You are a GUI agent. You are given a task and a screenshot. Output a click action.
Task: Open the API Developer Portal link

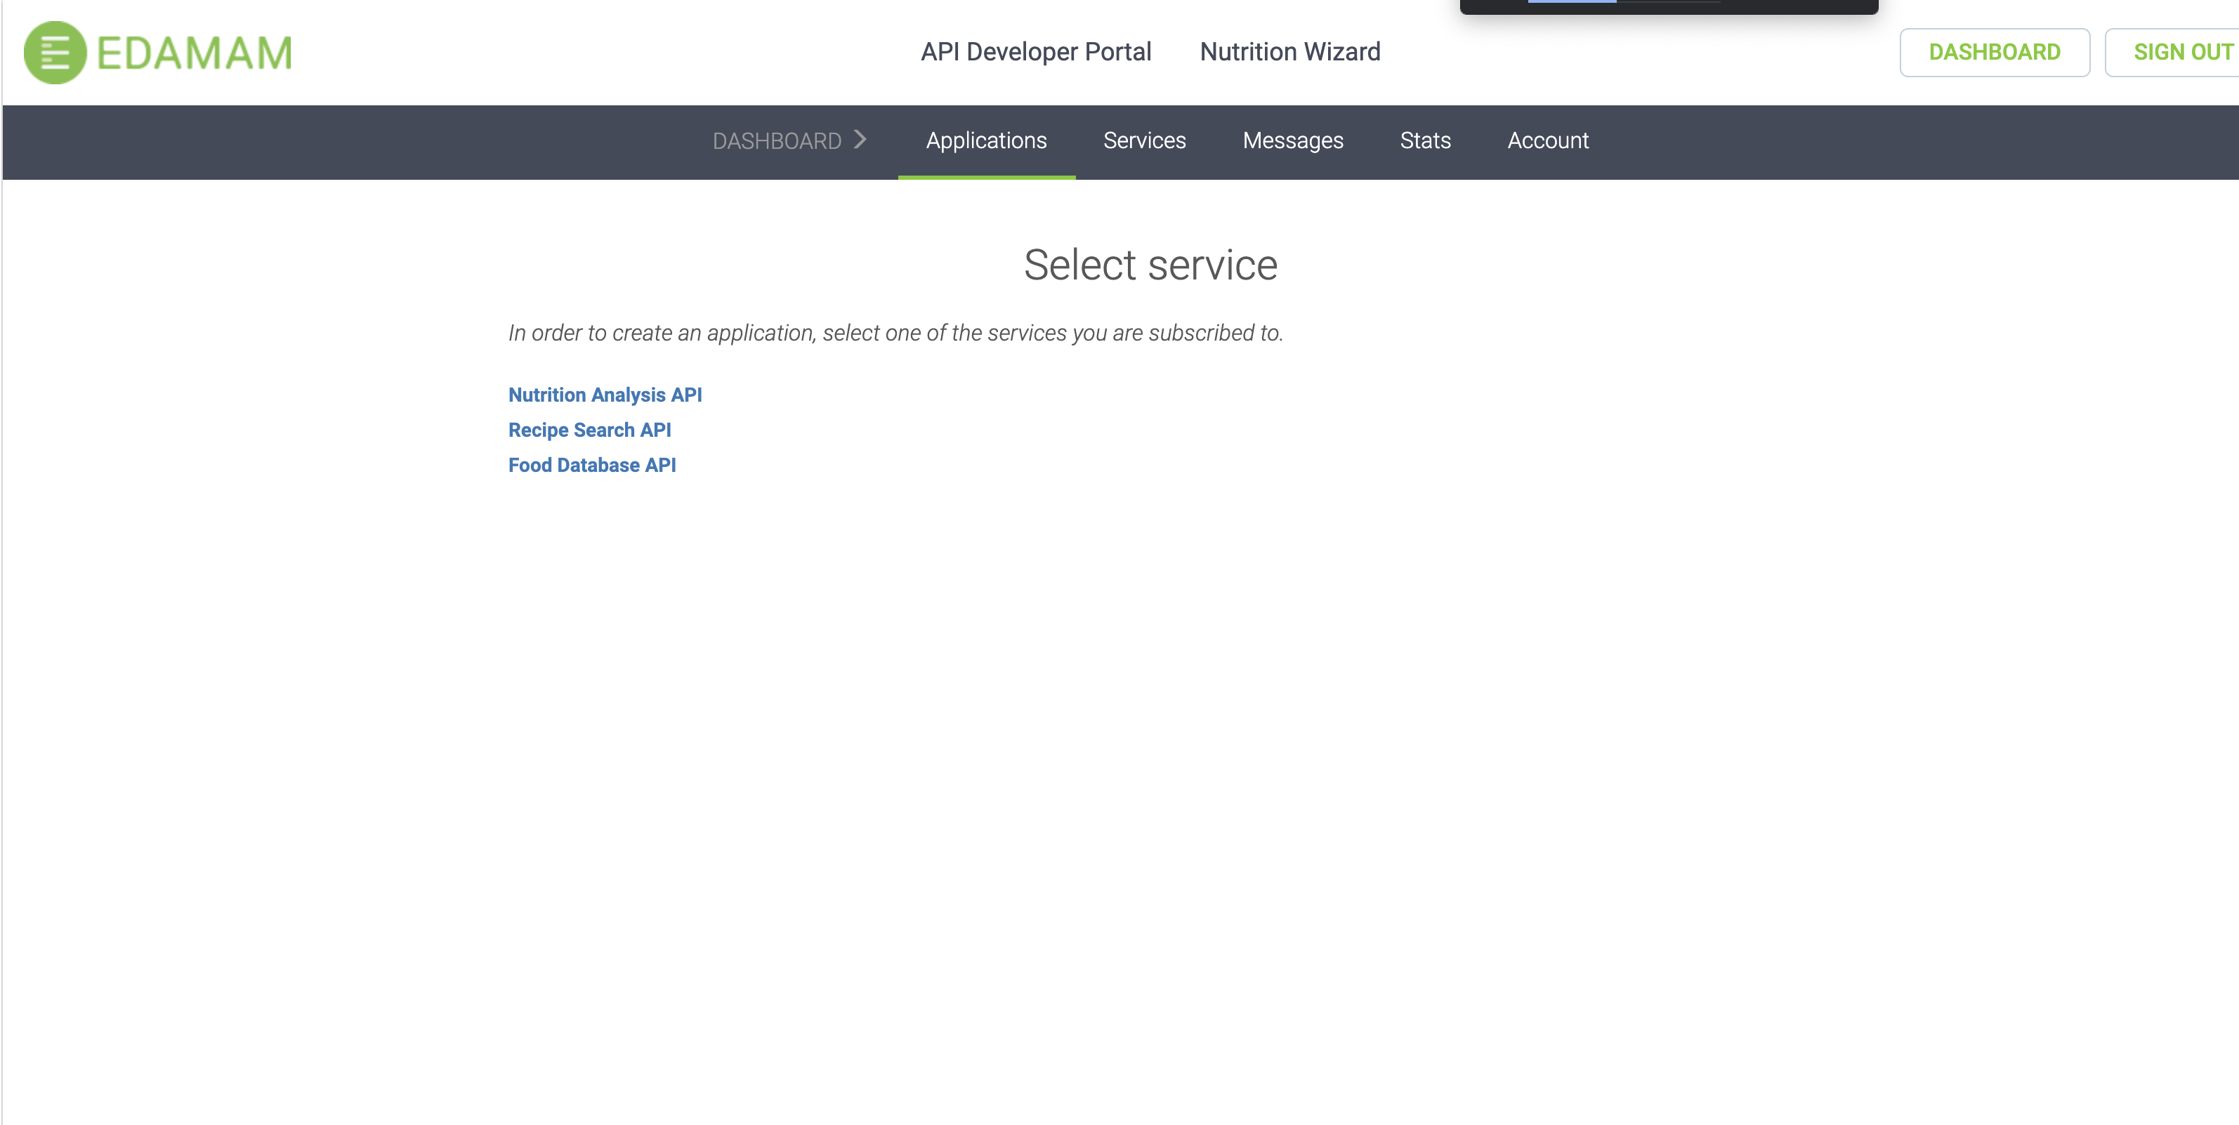pos(1035,52)
